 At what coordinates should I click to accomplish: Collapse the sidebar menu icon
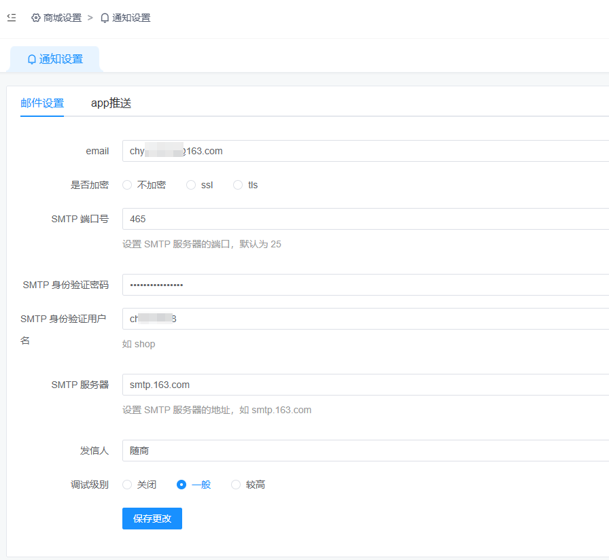12,18
